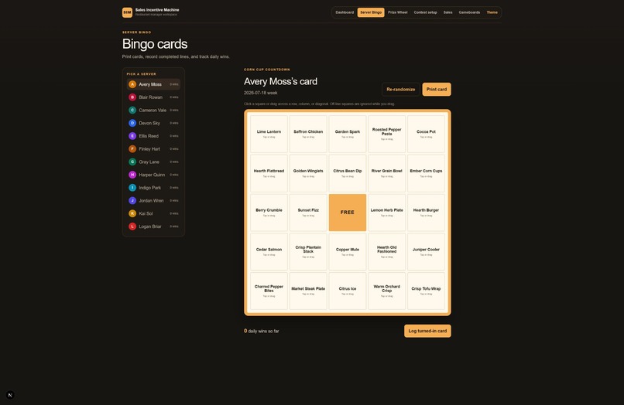Click Finley Hart's avatar icon
The image size is (624, 405).
pos(132,148)
